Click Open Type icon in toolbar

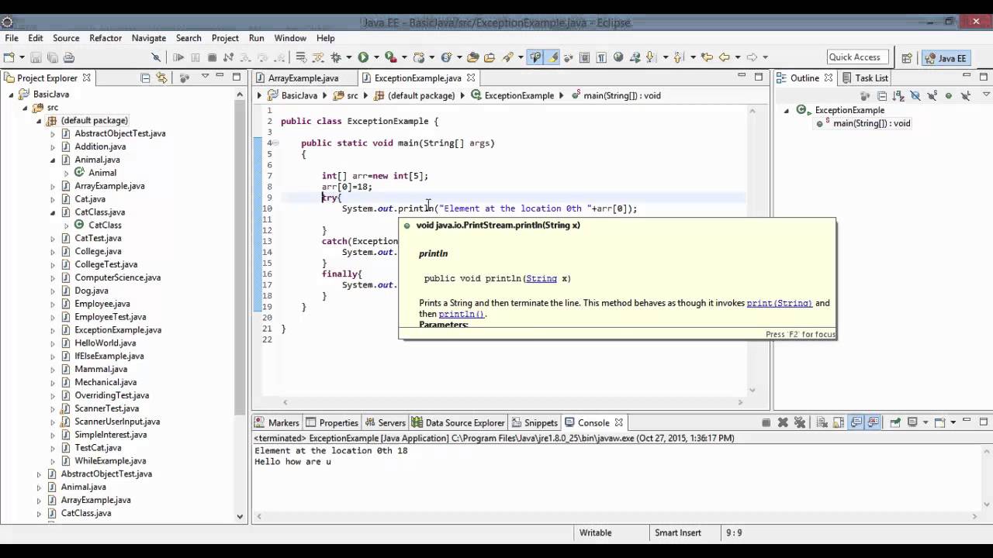[473, 57]
